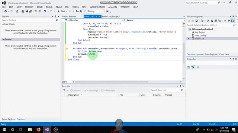Collapse the txtNumber_Leave sub outline
The image size is (238, 133).
(x=67, y=48)
